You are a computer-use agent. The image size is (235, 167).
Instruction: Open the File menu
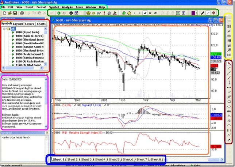coord(3,7)
